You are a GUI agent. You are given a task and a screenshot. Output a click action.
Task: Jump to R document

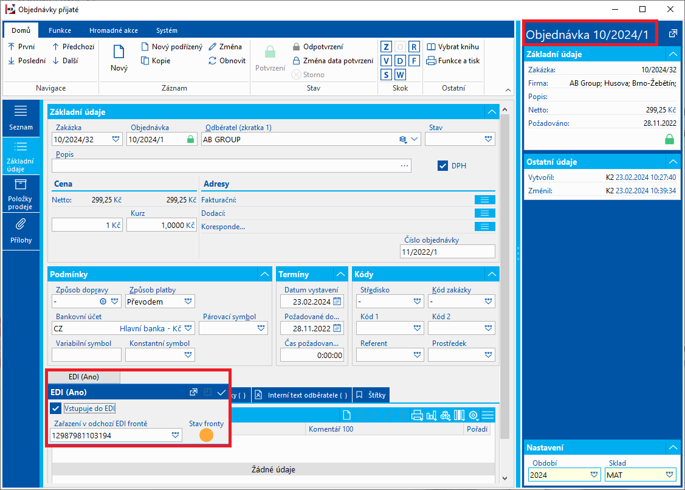pyautogui.click(x=414, y=47)
